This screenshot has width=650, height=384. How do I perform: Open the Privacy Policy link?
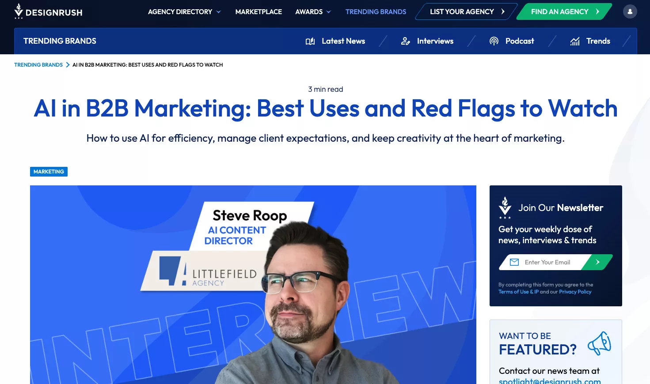575,292
